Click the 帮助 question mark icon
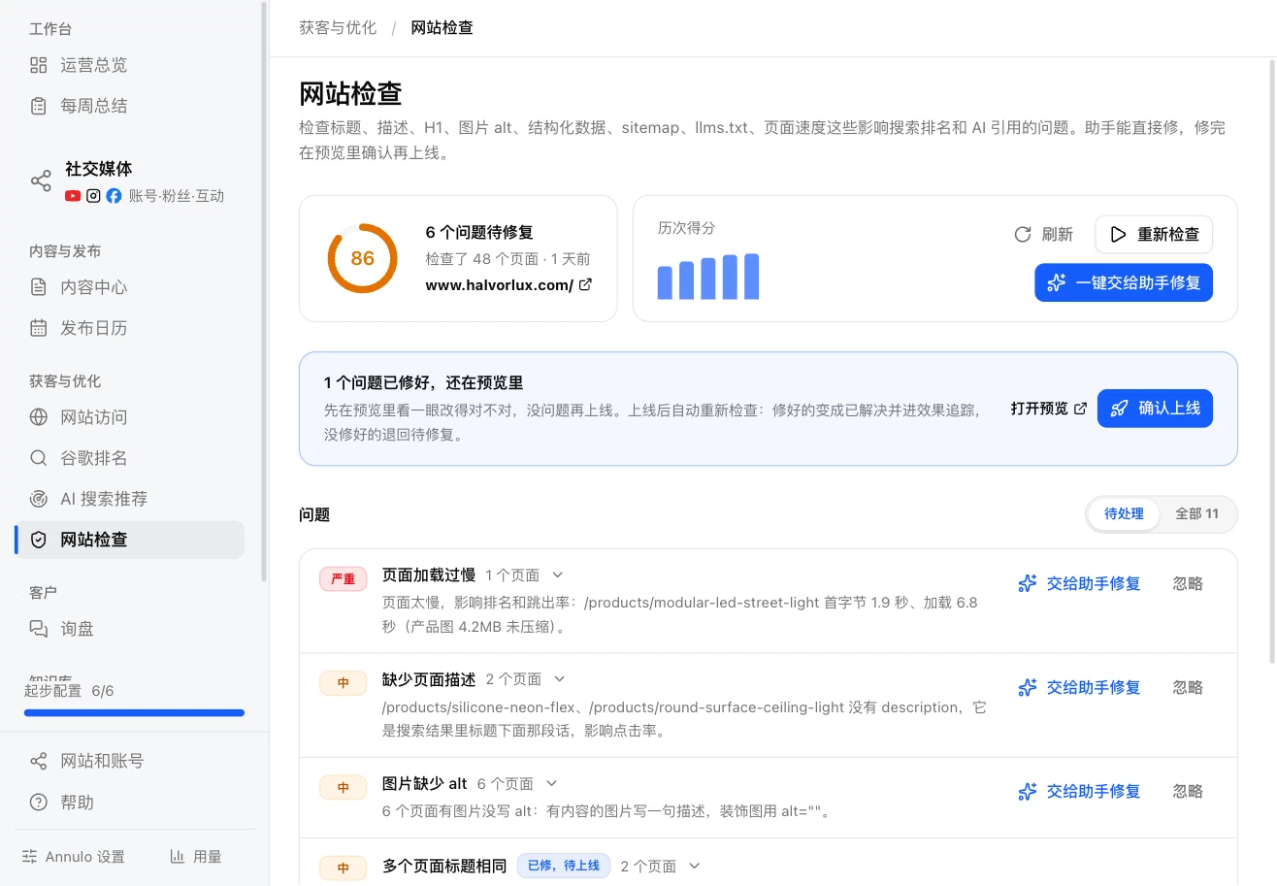The height and width of the screenshot is (886, 1277). pyautogui.click(x=39, y=803)
